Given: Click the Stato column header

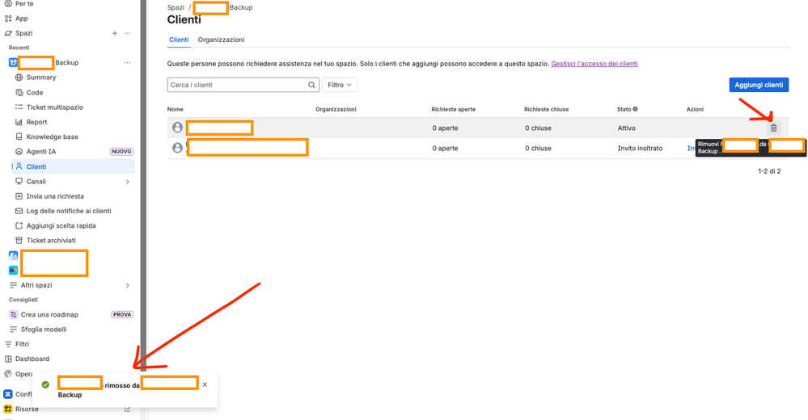Looking at the screenshot, I should 624,109.
